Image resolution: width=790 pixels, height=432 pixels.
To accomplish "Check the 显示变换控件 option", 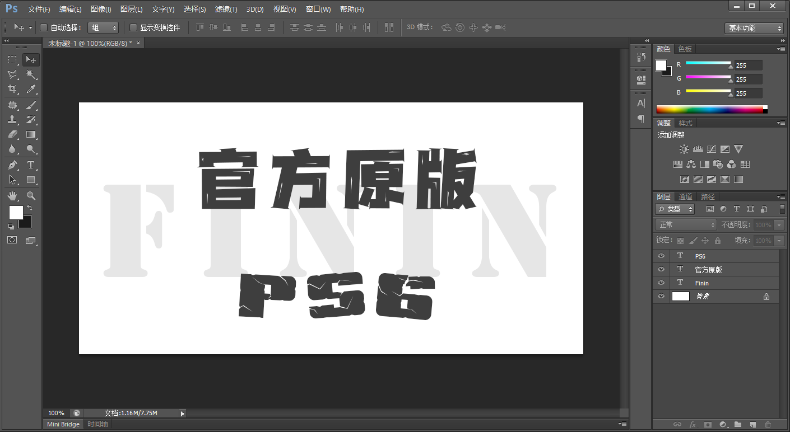I will 133,27.
